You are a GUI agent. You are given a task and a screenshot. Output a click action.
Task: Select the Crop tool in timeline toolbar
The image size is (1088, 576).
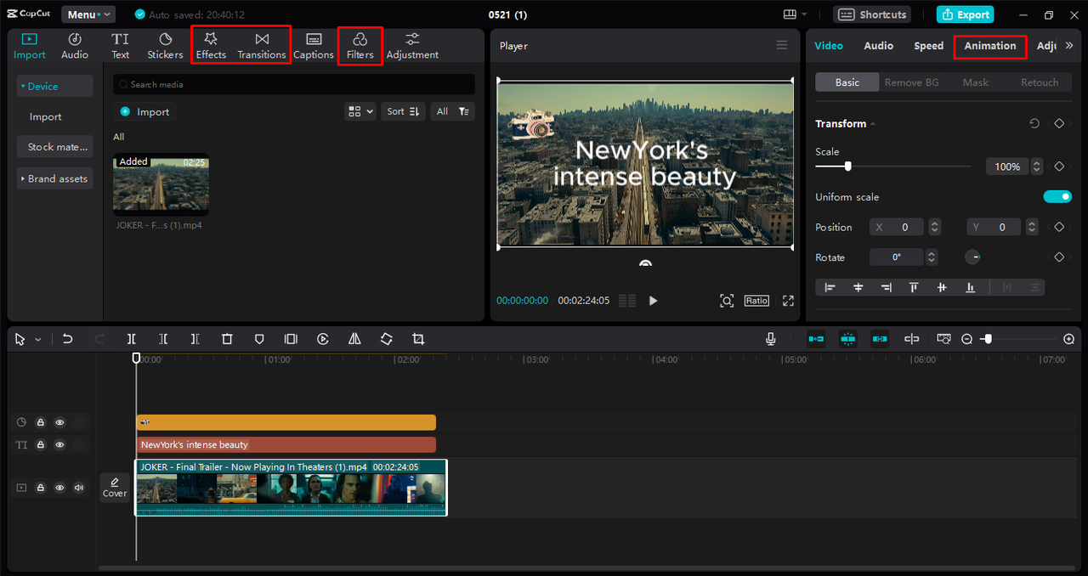(418, 339)
